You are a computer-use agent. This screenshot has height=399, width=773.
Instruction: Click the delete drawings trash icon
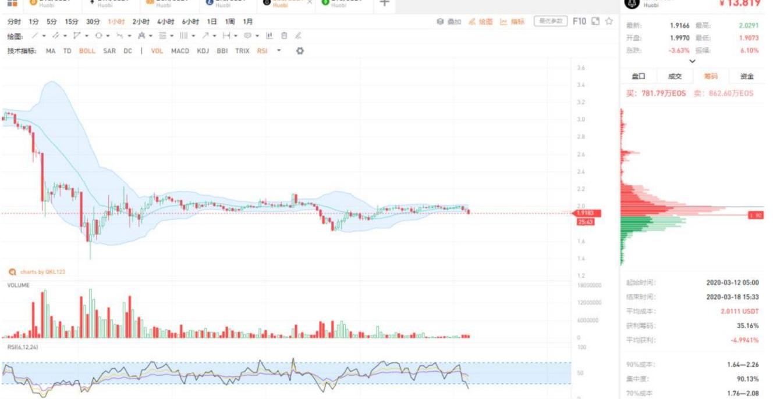tap(284, 36)
